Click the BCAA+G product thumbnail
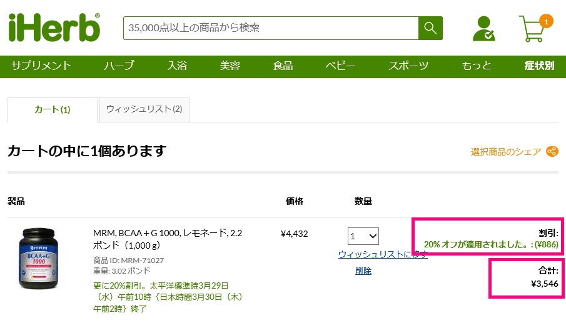566x323 pixels. click(x=40, y=258)
